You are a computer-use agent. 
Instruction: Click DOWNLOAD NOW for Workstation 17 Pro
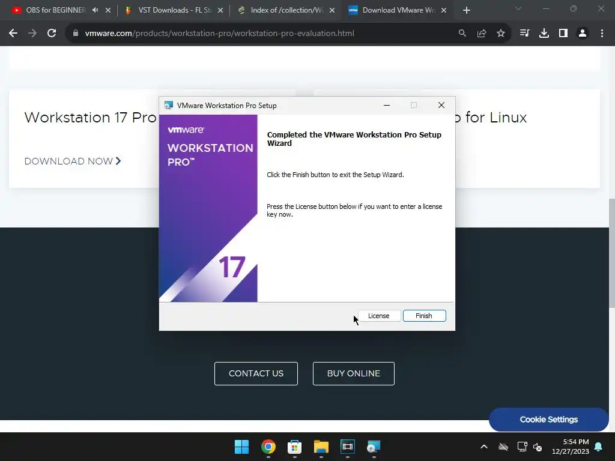pos(73,161)
